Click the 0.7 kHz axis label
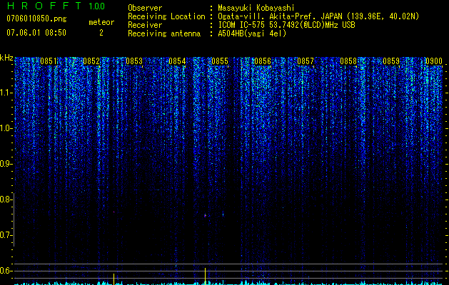The image size is (449, 285). [x=6, y=235]
